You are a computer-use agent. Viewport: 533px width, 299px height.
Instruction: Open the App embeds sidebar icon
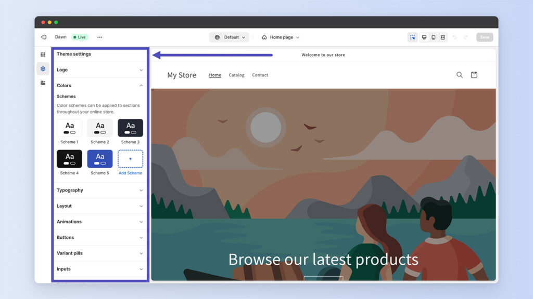coord(43,83)
